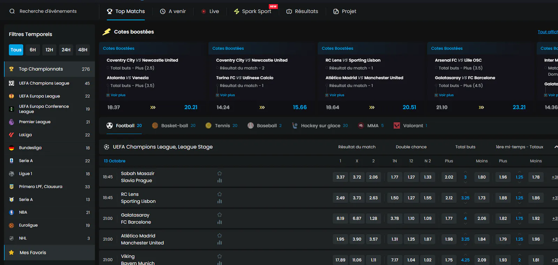558x265 pixels.
Task: Open the Premier League championship
Action: click(50, 122)
